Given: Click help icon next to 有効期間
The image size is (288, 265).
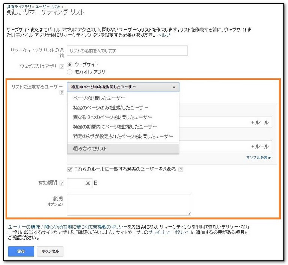Looking at the screenshot, I should click(62, 183).
